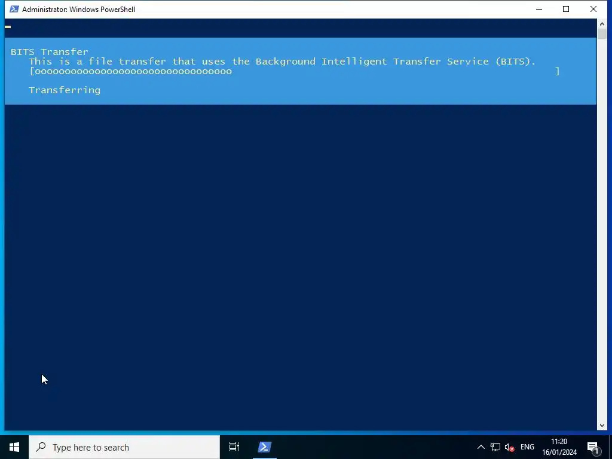612x459 pixels.
Task: Open Task View from the taskbar
Action: click(234, 447)
